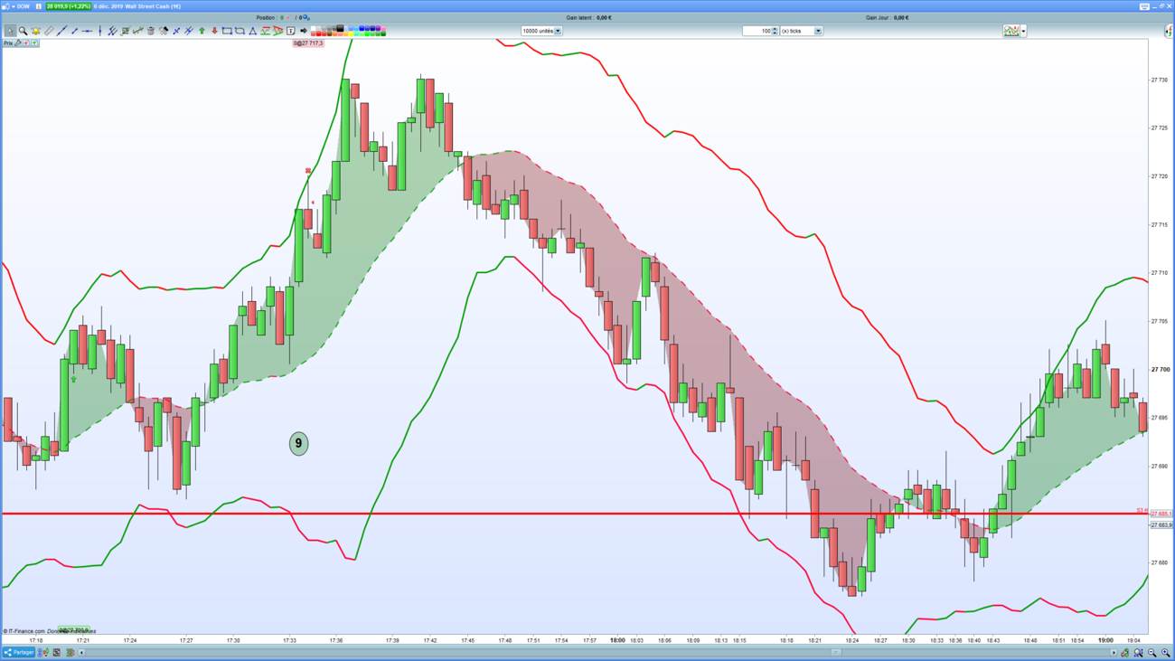
Task: Click the 18:00 time axis label
Action: [x=617, y=640]
